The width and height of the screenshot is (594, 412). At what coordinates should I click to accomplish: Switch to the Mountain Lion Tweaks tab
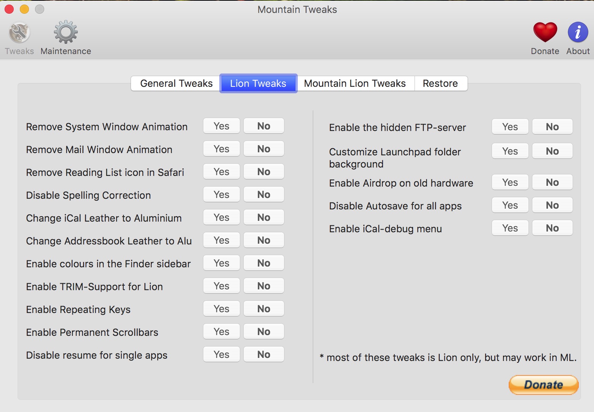(355, 83)
